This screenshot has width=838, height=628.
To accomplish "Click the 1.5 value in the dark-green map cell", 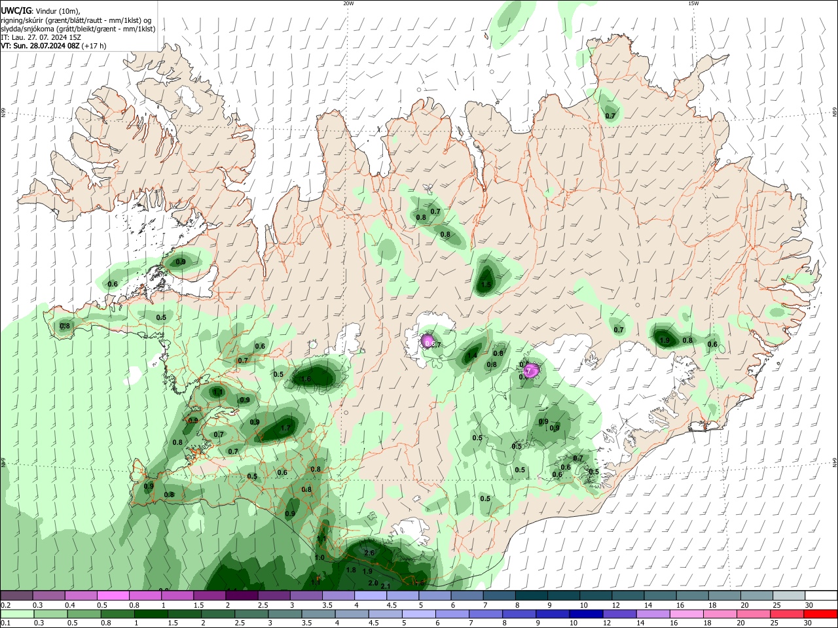I will [486, 285].
